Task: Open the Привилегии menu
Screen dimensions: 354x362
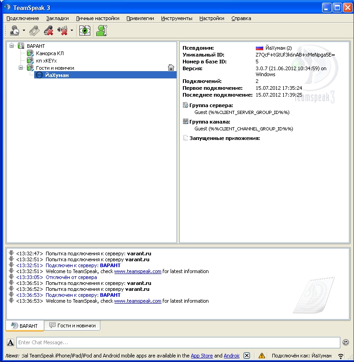Action: point(140,18)
